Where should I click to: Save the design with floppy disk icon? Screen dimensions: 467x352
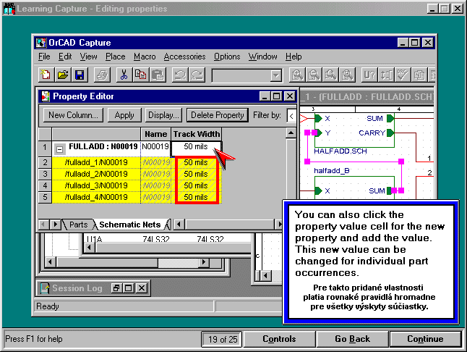[x=80, y=75]
